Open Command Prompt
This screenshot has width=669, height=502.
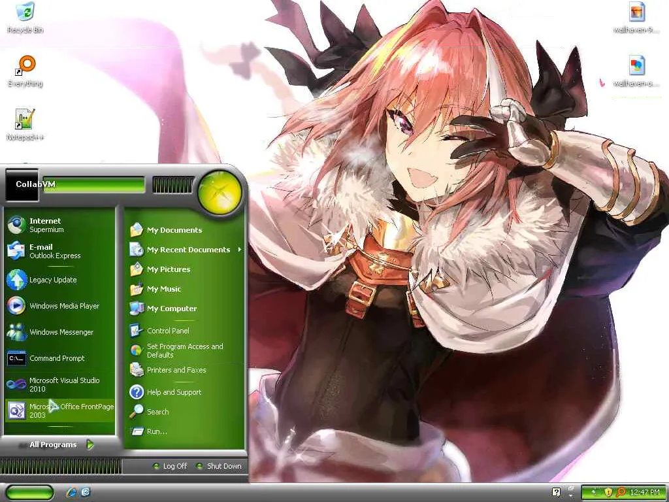click(59, 358)
